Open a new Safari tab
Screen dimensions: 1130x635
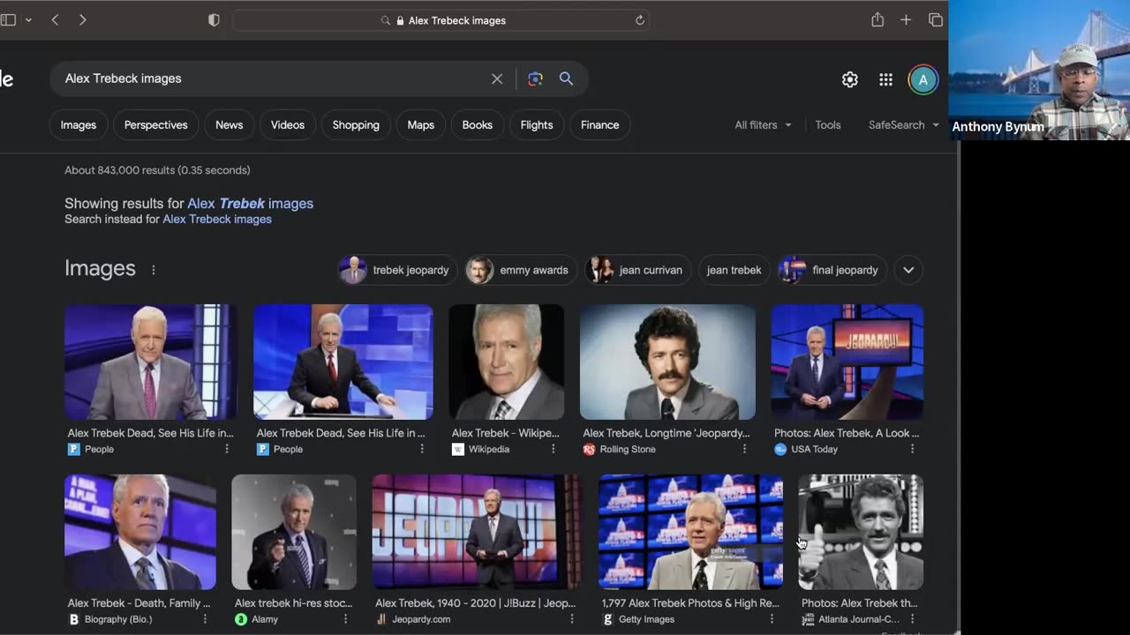coord(906,20)
